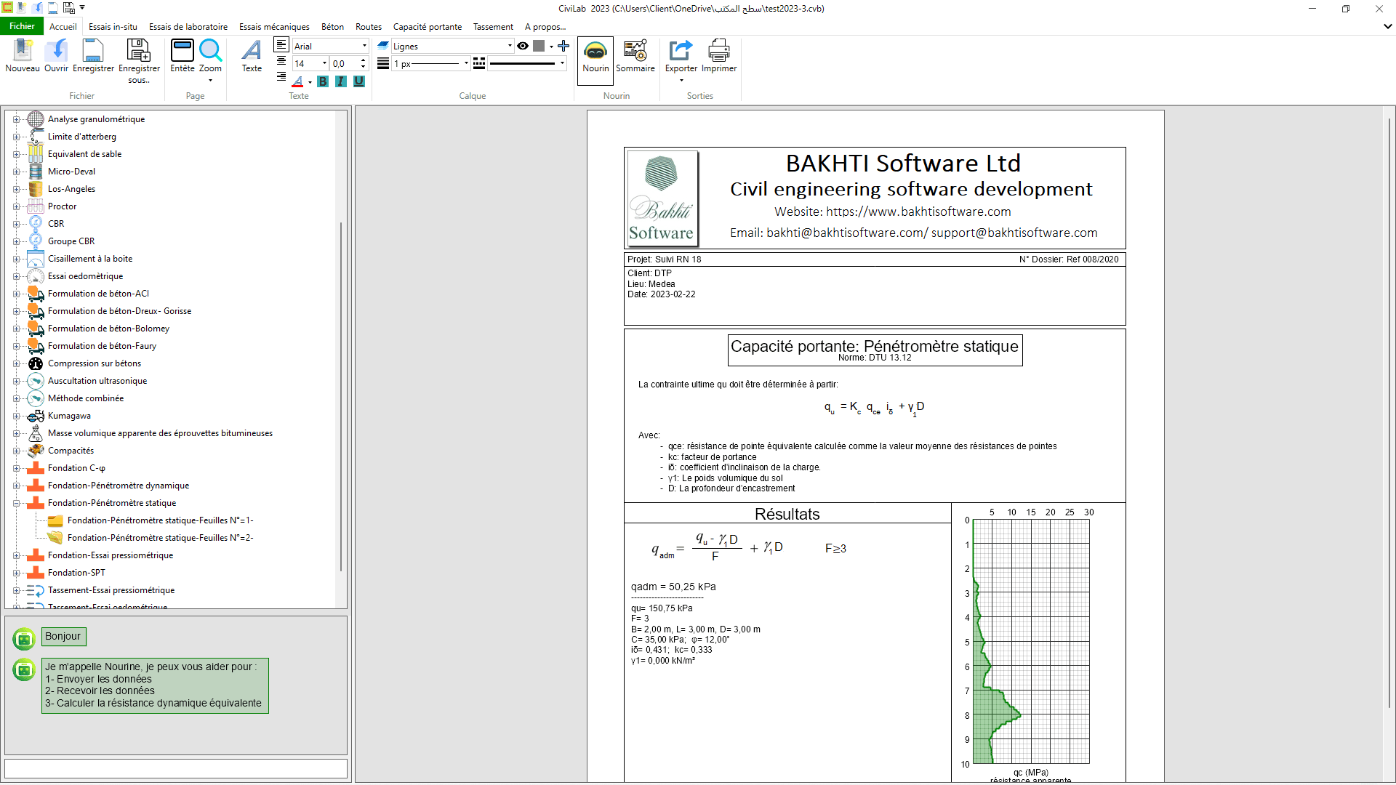
Task: Expand the Proctor tree node
Action: 16,206
